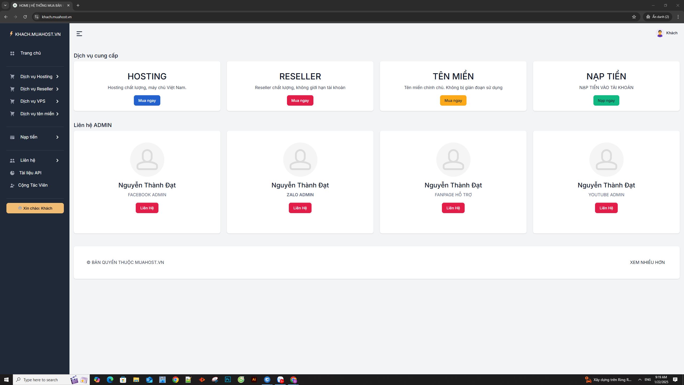Expand the Nạp tiền sidebar menu
The image size is (684, 385).
pos(29,137)
